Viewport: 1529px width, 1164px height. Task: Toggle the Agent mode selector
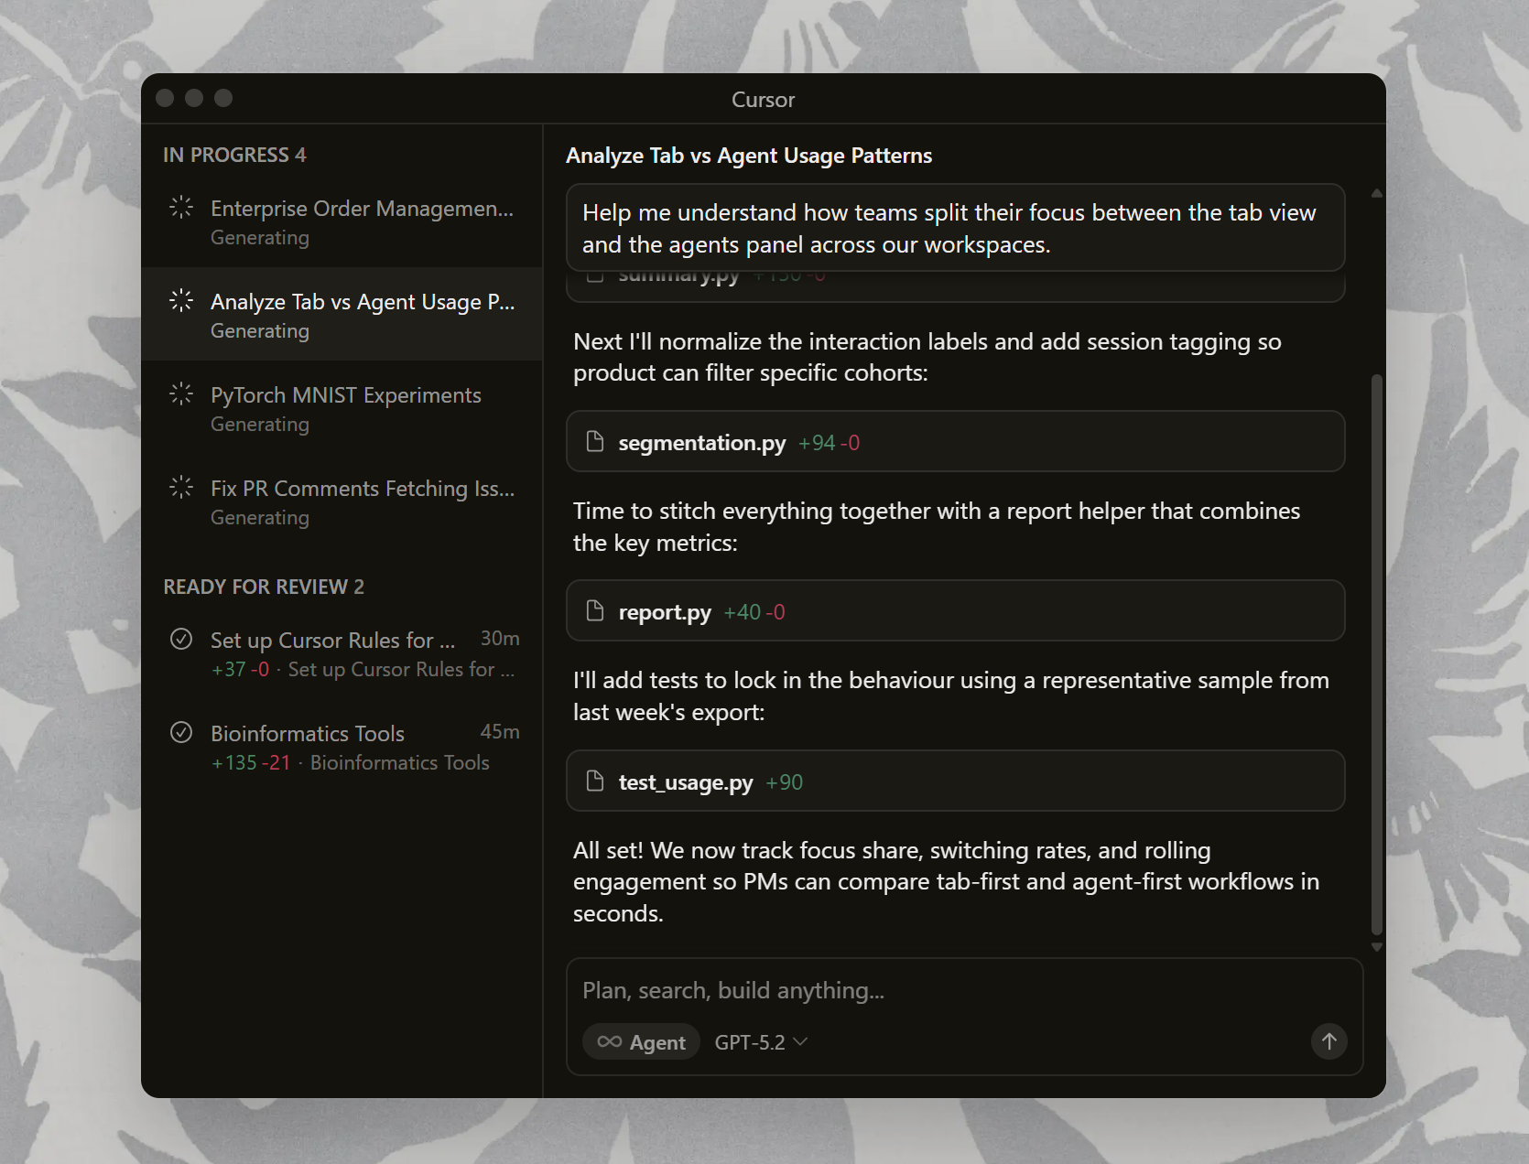(642, 1042)
